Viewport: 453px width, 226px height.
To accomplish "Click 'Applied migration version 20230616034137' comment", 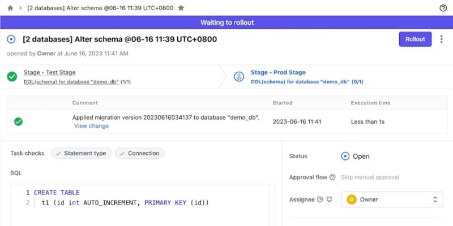I will 166,118.
